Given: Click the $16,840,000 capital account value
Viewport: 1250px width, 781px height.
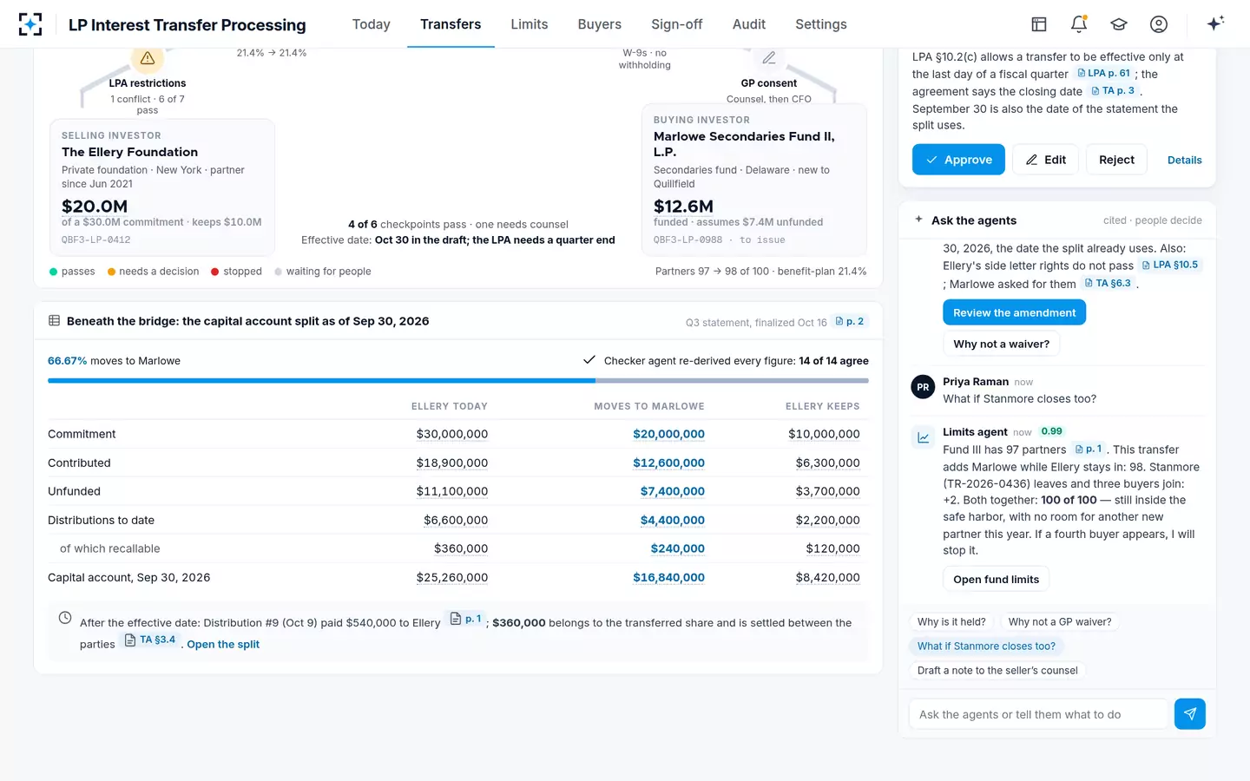Looking at the screenshot, I should (x=668, y=577).
